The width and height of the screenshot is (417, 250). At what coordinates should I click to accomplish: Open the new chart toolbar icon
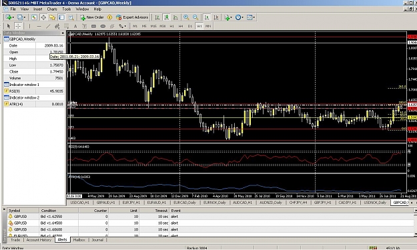click(9, 17)
